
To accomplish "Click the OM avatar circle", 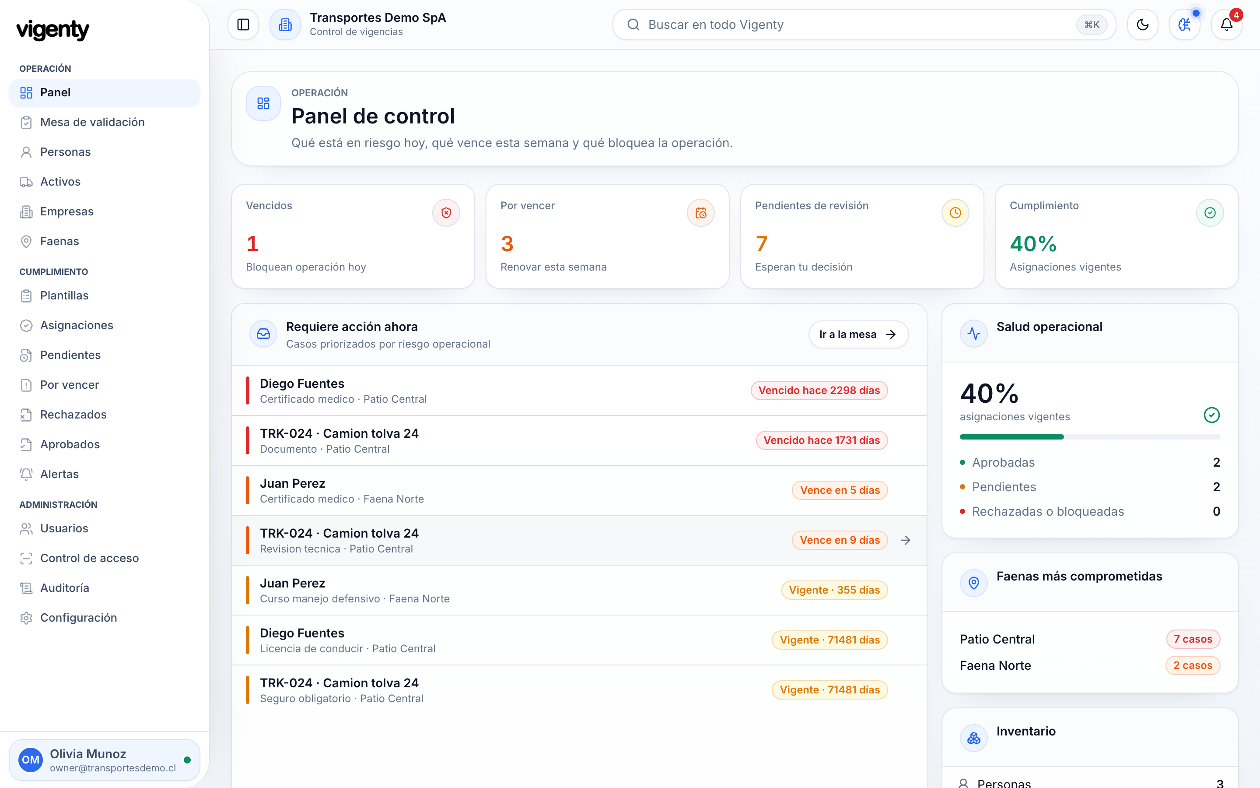I will [x=30, y=760].
